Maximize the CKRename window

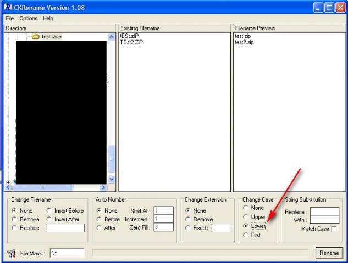[329, 8]
